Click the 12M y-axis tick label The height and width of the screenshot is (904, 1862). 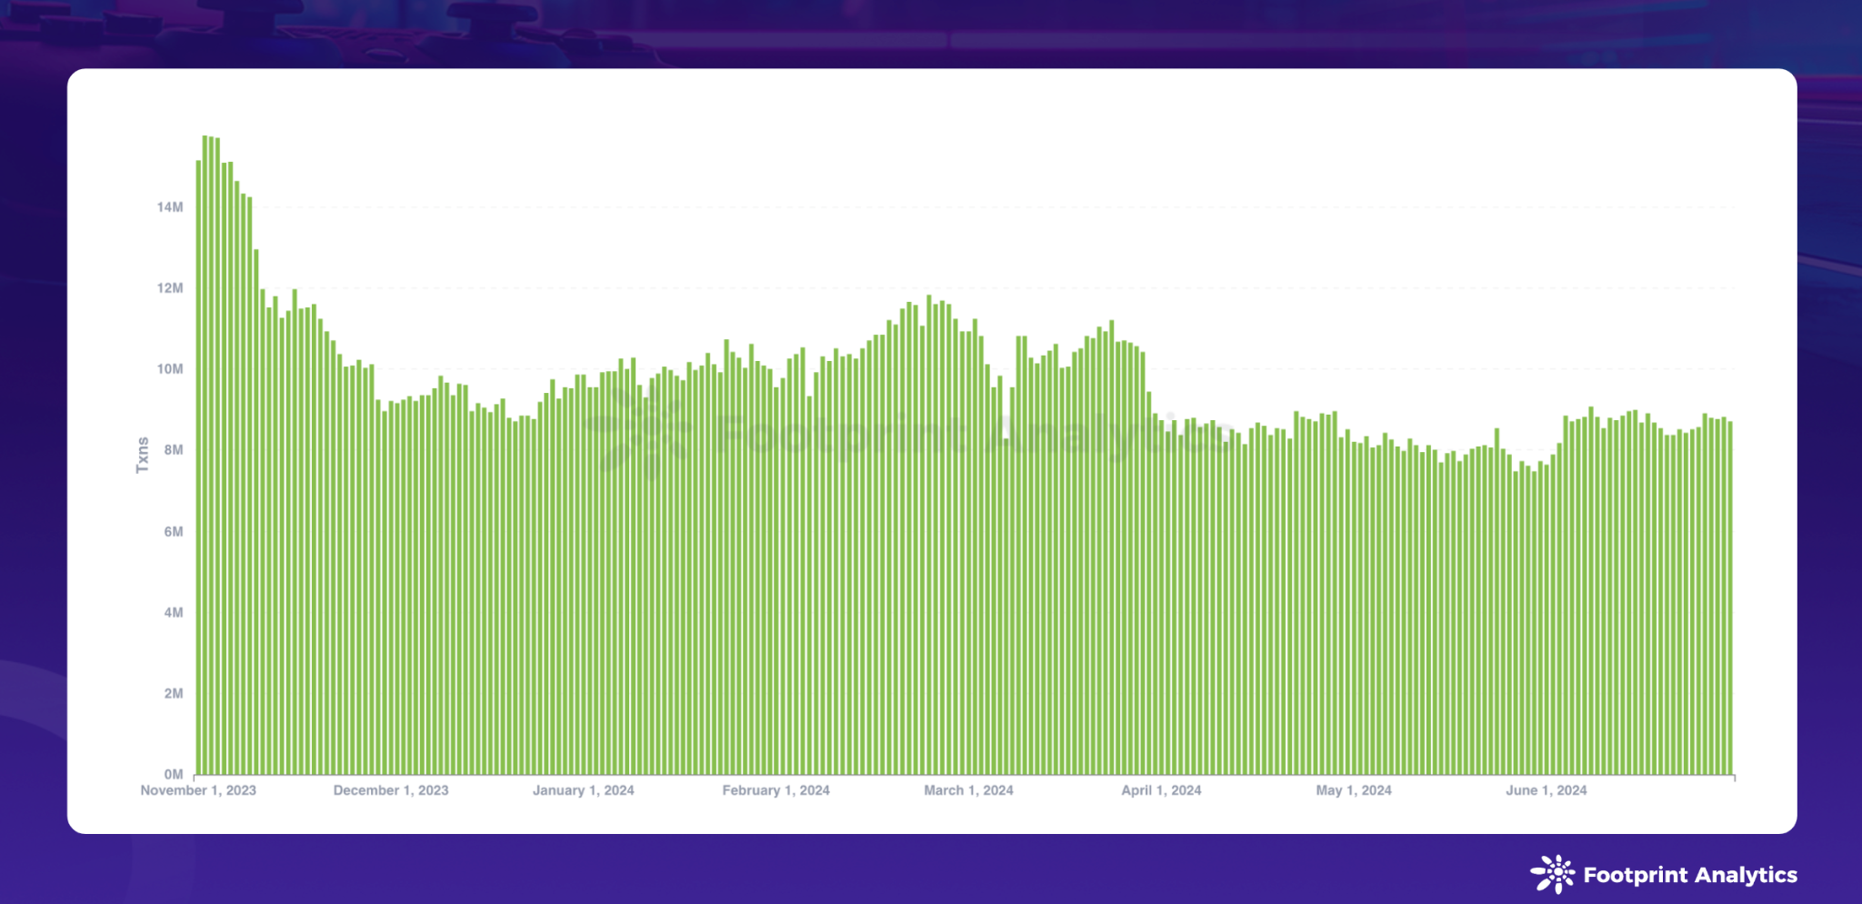pos(170,288)
